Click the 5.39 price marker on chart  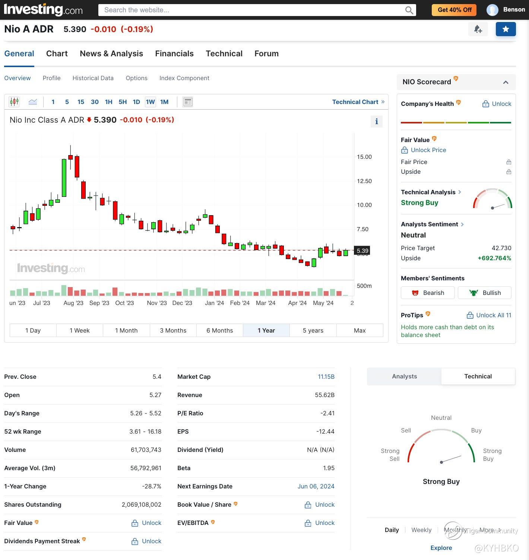362,251
